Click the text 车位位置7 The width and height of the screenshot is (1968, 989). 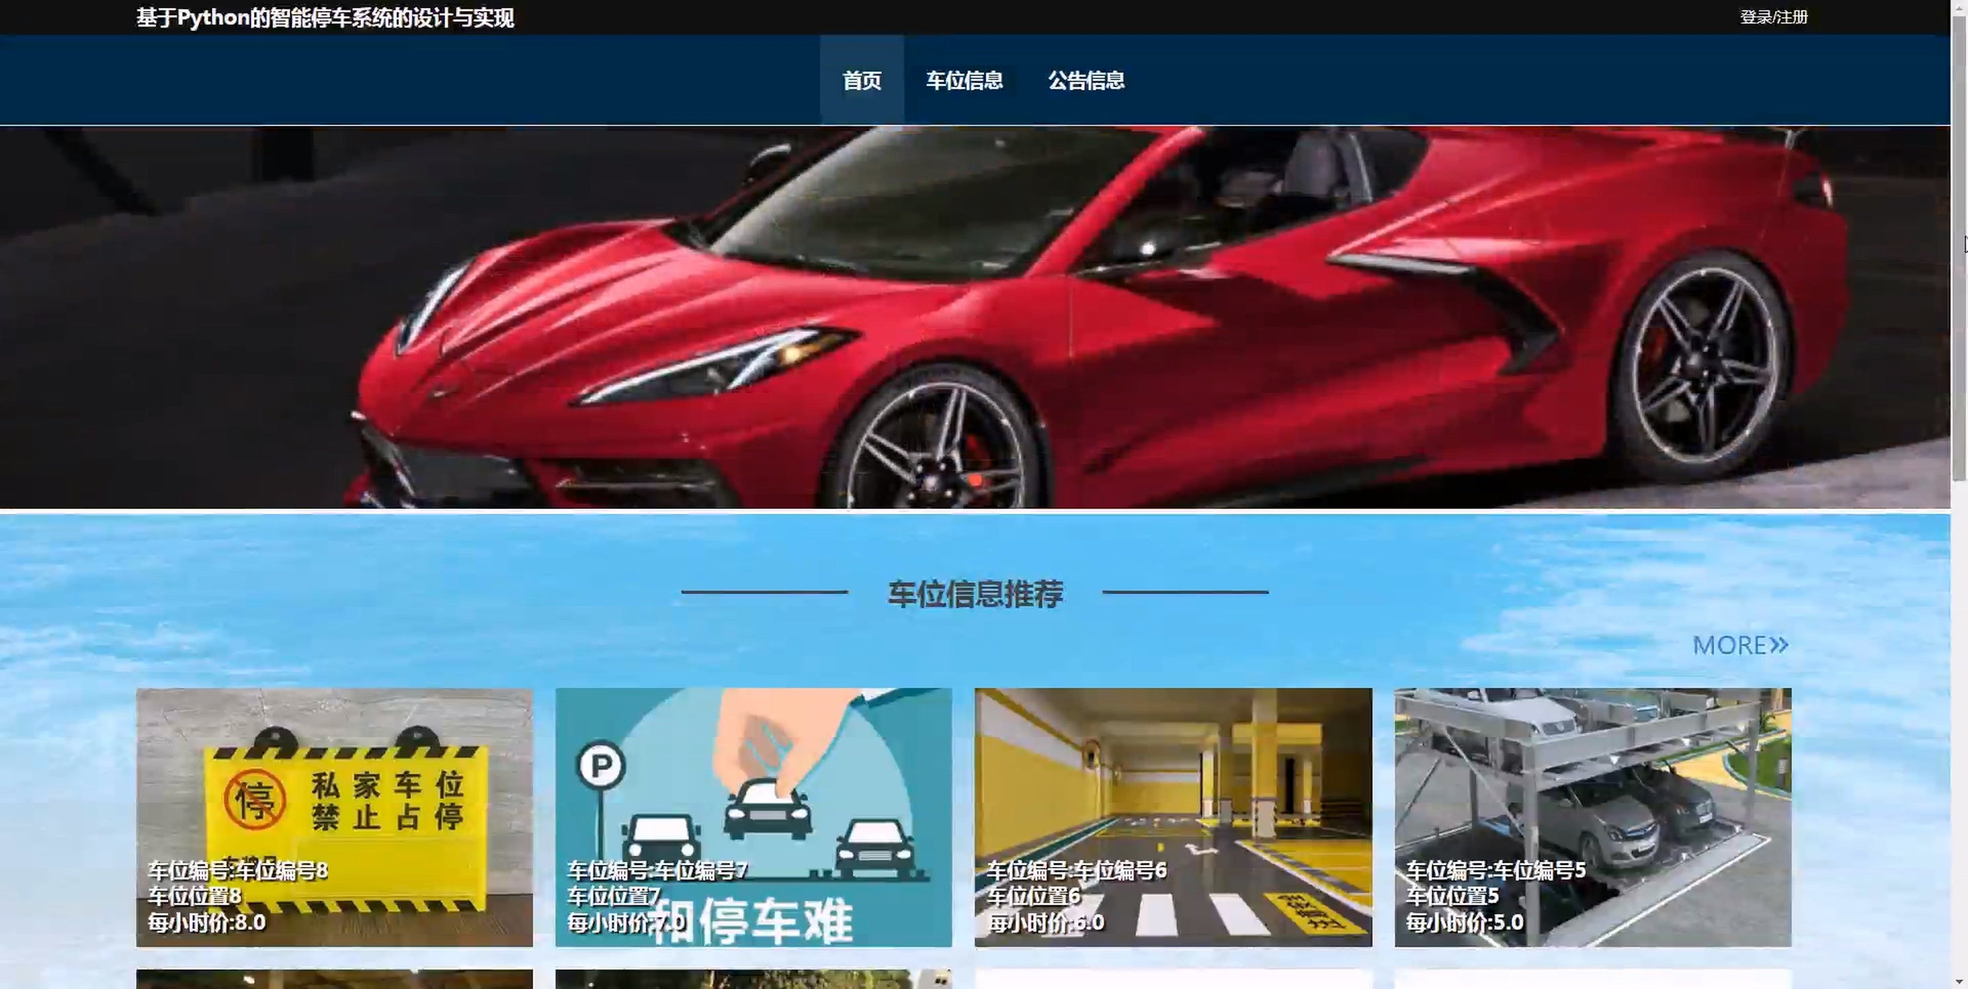point(613,896)
